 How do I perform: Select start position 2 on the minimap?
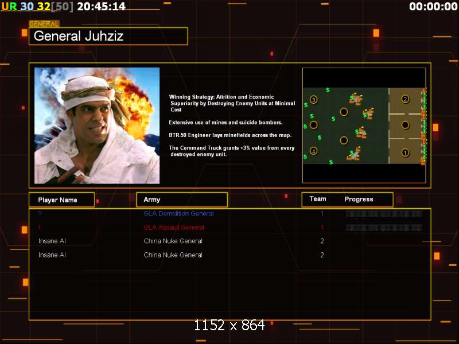tap(405, 99)
